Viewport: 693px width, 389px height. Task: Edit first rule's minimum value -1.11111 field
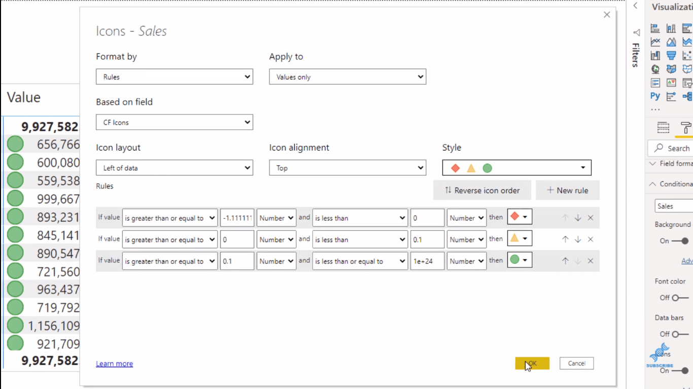coord(237,218)
